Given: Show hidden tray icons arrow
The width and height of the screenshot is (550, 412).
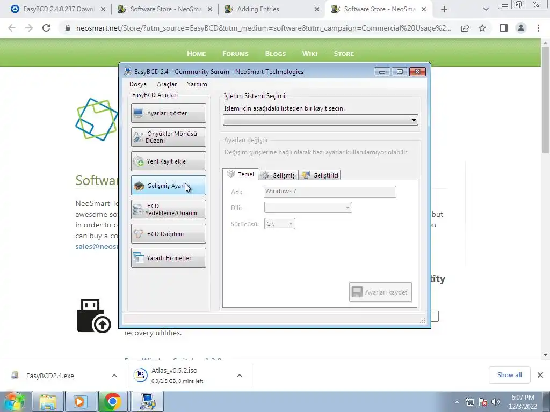Looking at the screenshot, I should click(x=457, y=402).
